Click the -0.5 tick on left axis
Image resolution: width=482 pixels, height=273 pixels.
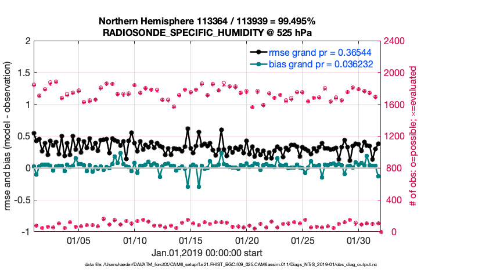click(x=21, y=200)
